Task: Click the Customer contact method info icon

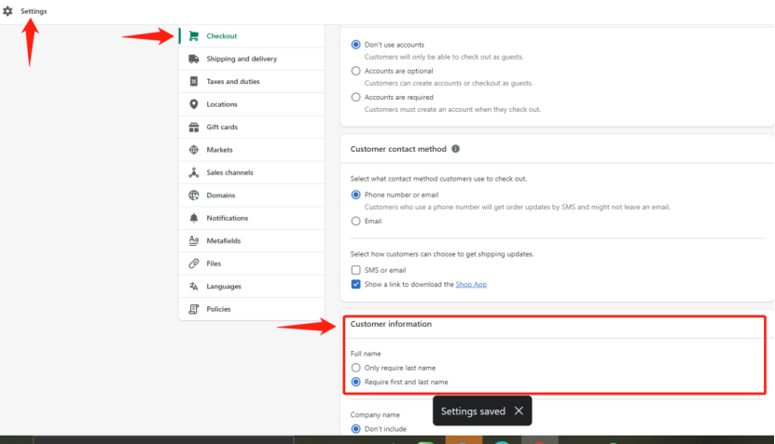Action: point(456,149)
